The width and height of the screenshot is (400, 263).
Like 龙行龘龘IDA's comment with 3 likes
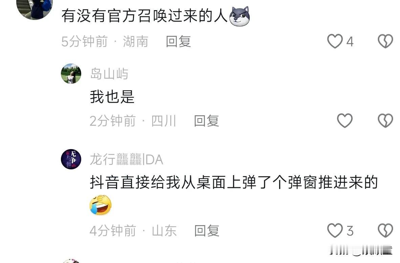335,231
